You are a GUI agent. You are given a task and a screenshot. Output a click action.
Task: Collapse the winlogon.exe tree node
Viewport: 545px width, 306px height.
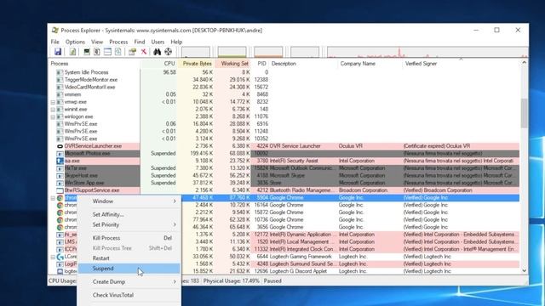53,117
